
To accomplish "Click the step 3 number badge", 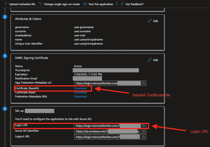I will pyautogui.click(x=5, y=56).
